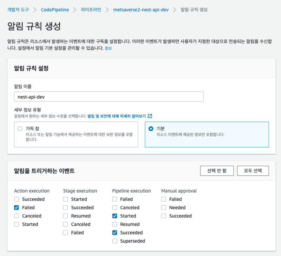The width and height of the screenshot is (281, 256).
Task: Check Stage execution Succeeded
Action: [65, 208]
